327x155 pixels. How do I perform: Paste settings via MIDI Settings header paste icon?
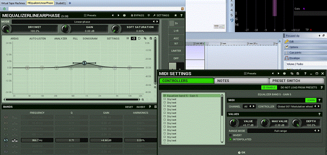(298, 74)
